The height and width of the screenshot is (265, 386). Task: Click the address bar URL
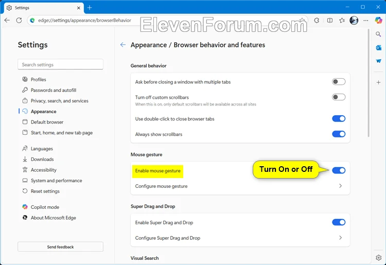(84, 21)
